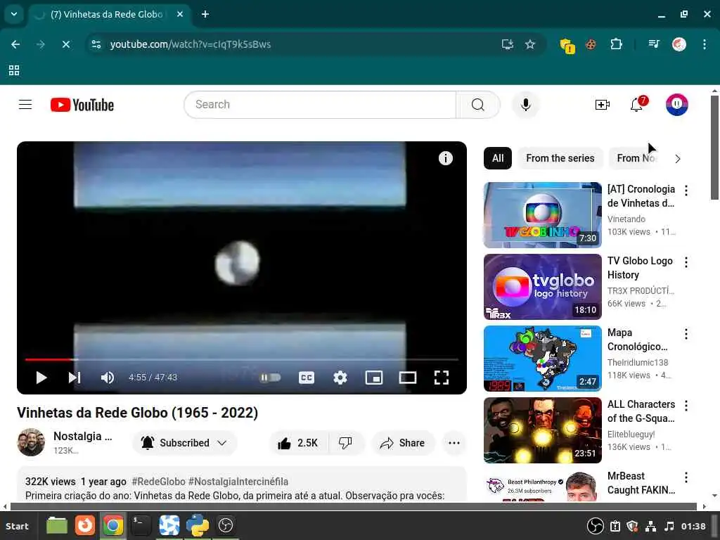Image resolution: width=720 pixels, height=540 pixels.
Task: Open the Nostalgia channel avatar
Action: tap(31, 442)
